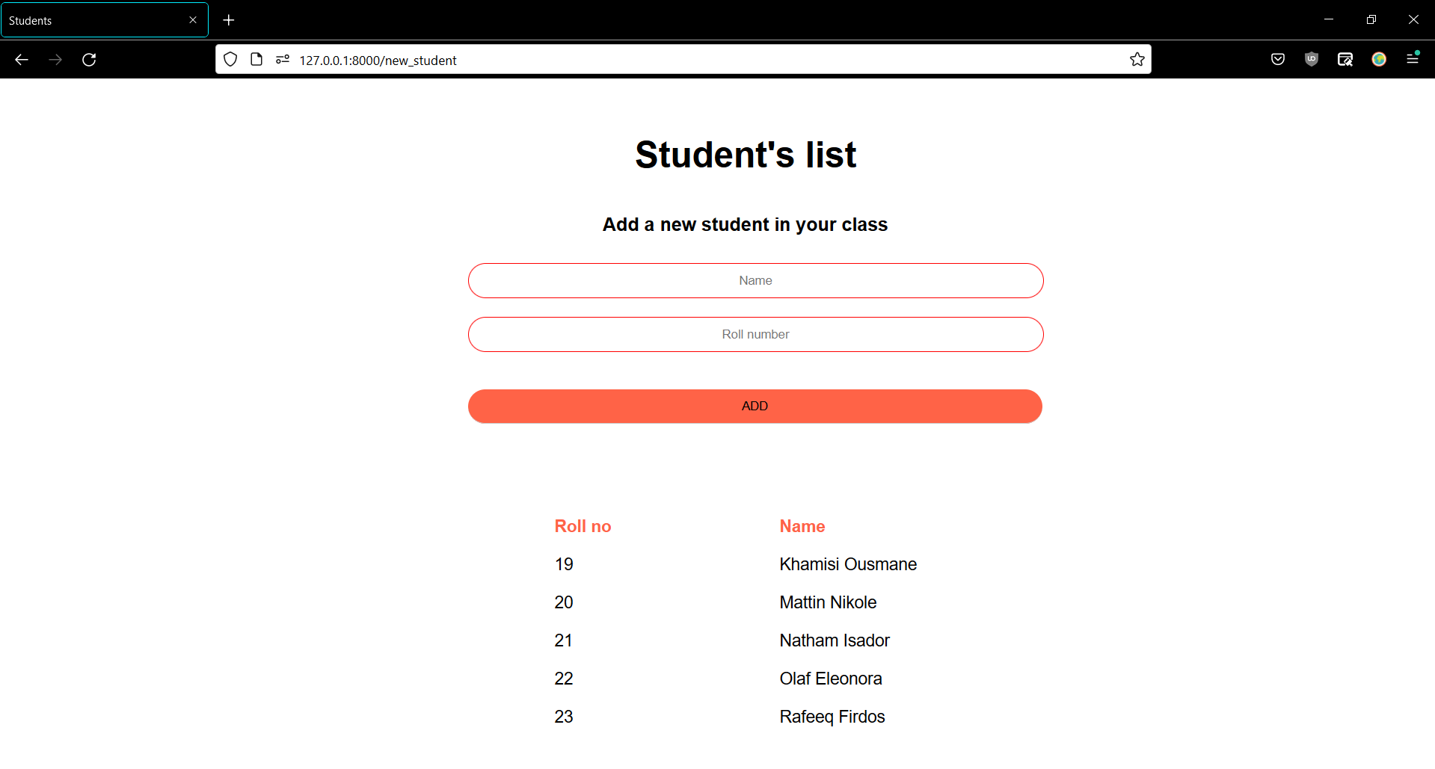Screen dimensions: 1435x769
Task: Click the Name input field
Action: tap(755, 280)
